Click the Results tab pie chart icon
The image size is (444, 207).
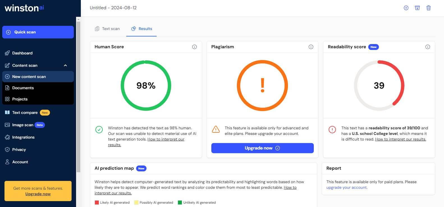(x=134, y=29)
